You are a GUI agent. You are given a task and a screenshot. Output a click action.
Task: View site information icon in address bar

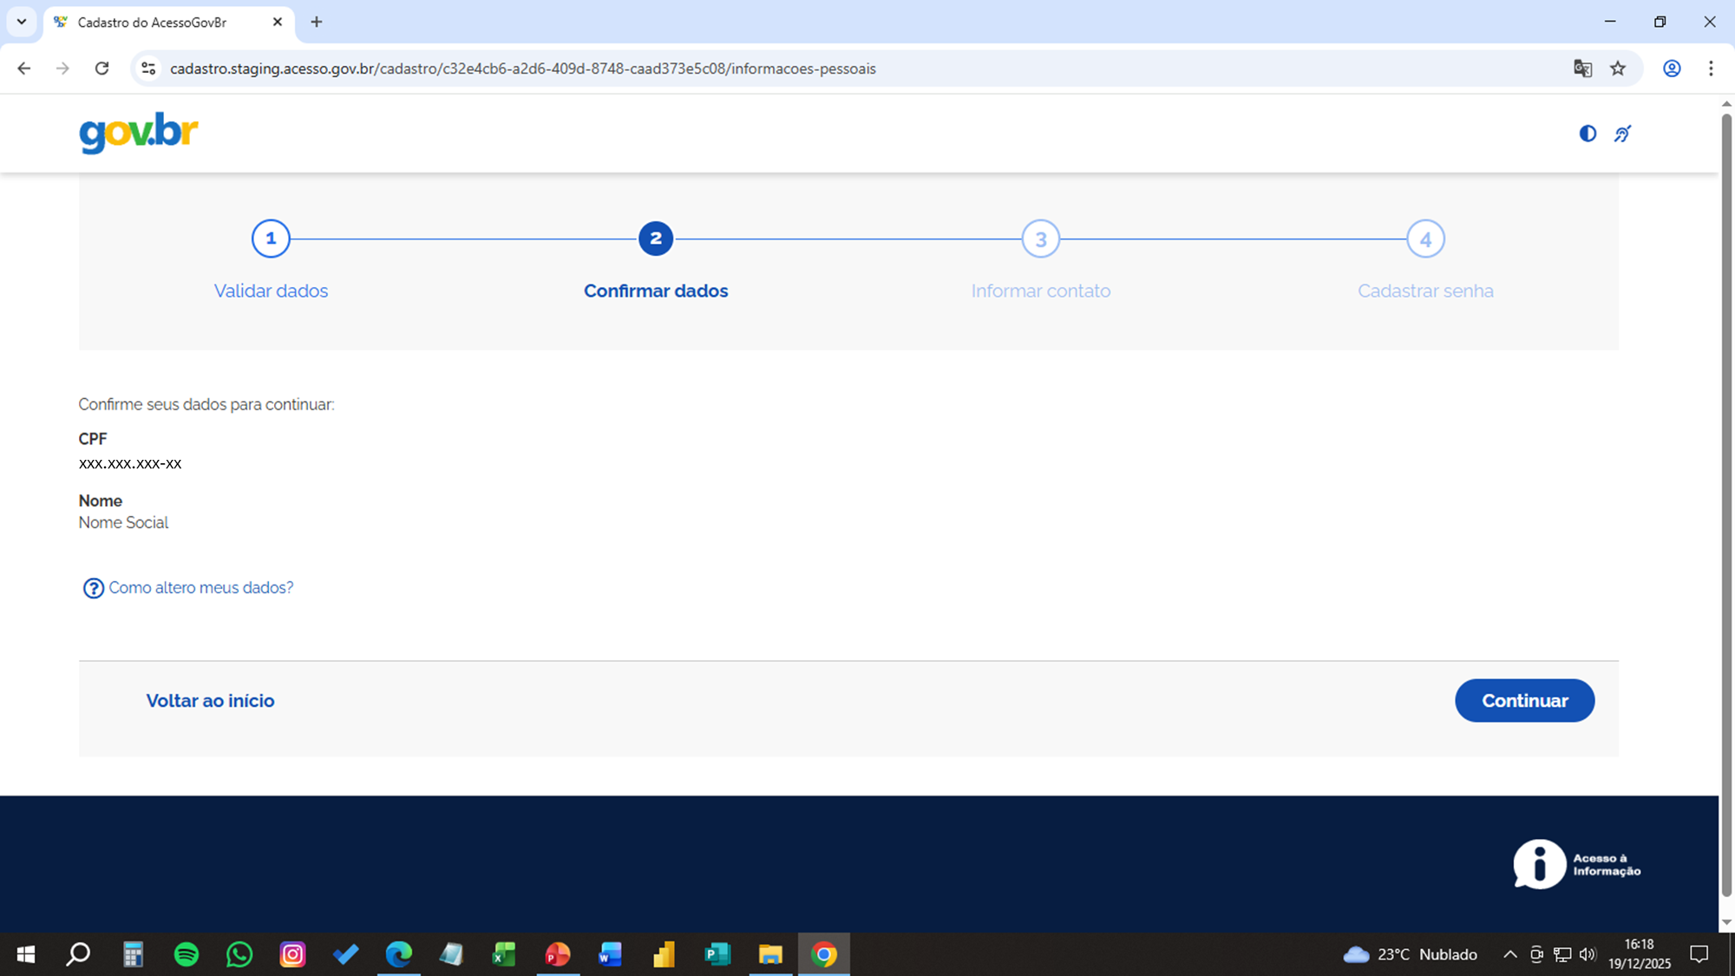pos(148,69)
